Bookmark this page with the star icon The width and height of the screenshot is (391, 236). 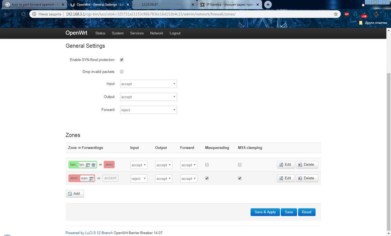coord(336,14)
